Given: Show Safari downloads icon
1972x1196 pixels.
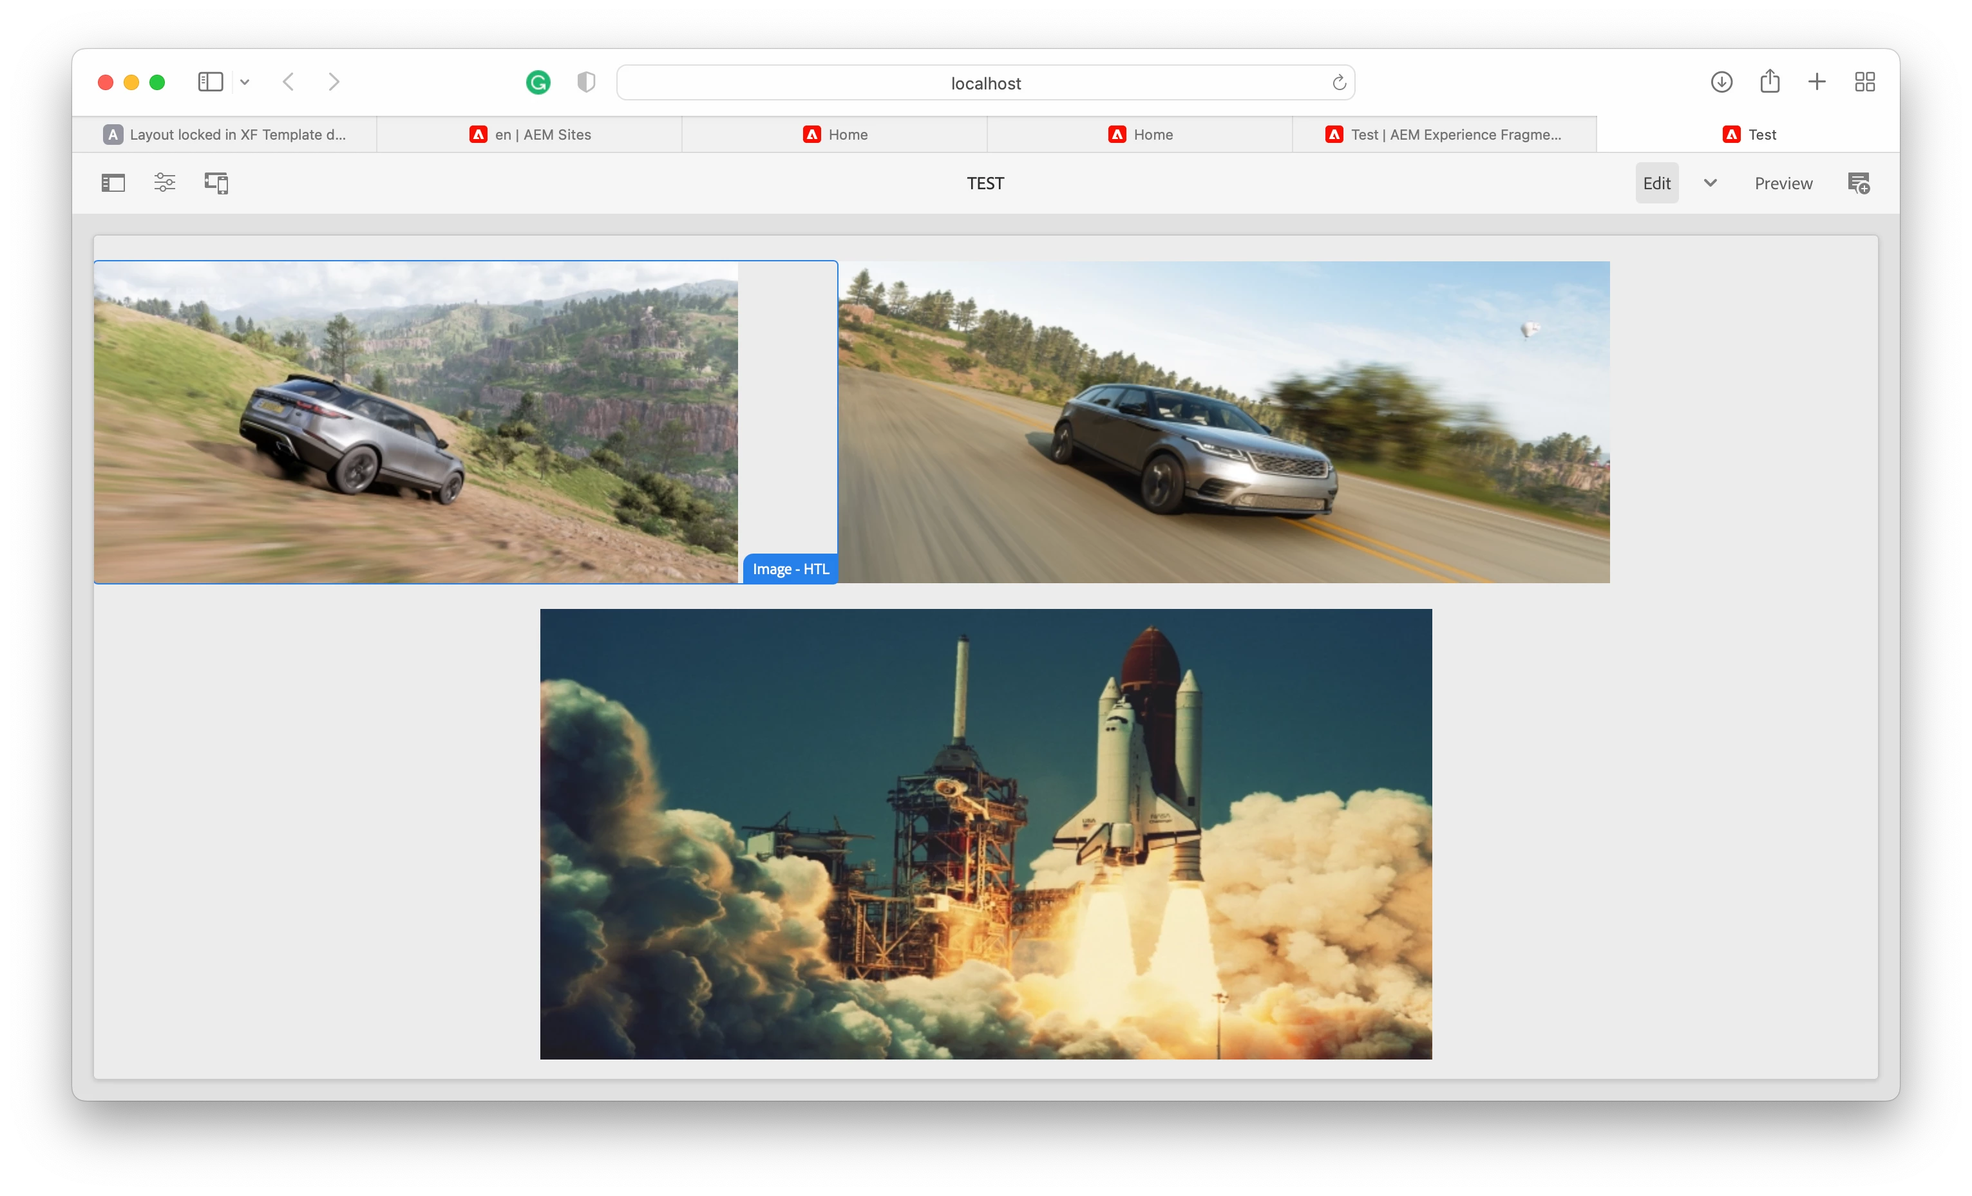Looking at the screenshot, I should tap(1721, 82).
